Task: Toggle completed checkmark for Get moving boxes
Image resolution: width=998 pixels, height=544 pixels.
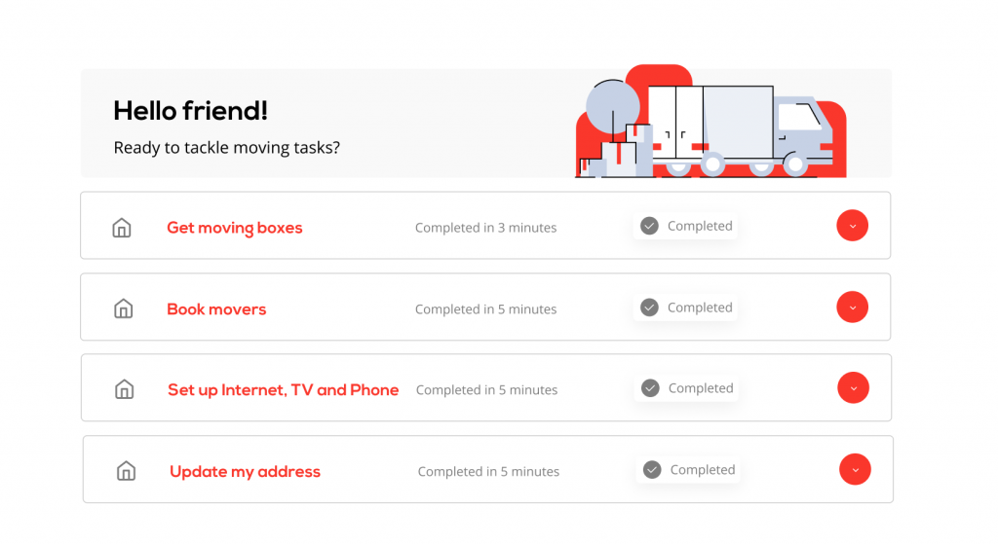Action: [649, 226]
